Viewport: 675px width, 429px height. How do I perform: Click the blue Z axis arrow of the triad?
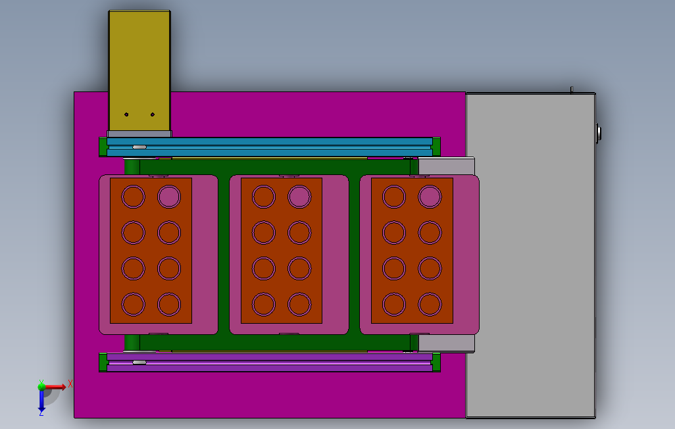[x=41, y=401]
